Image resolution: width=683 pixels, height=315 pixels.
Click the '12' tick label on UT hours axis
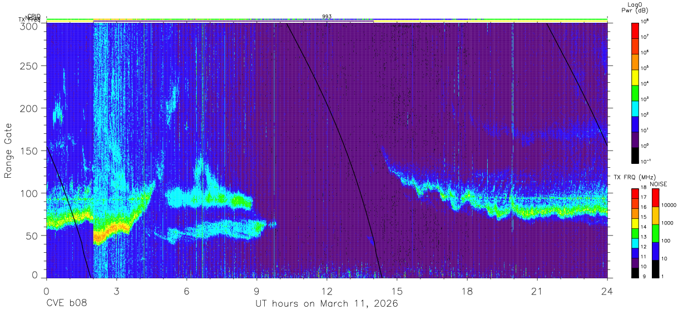point(326,291)
